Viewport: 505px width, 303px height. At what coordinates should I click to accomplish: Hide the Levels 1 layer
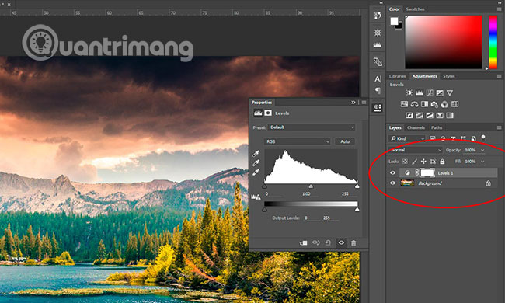(x=392, y=173)
